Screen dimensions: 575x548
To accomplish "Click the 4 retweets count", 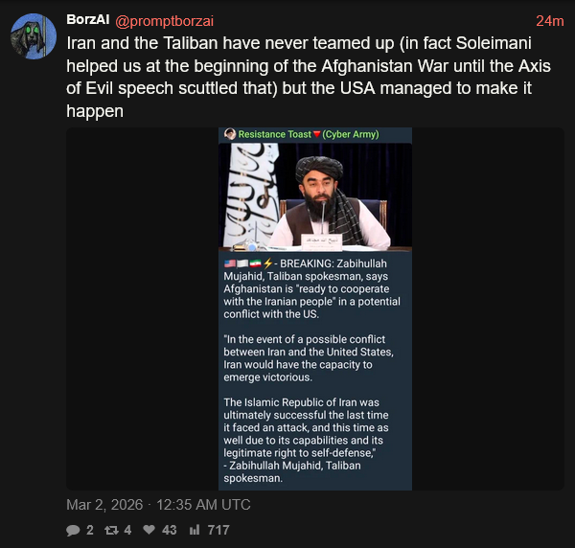I will [127, 530].
